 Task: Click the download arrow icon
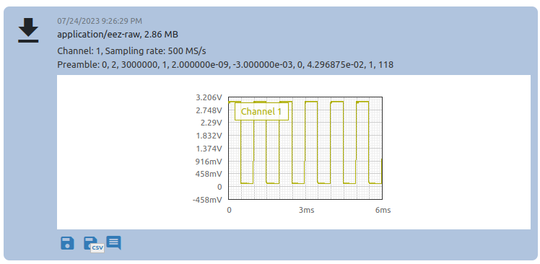tap(28, 30)
